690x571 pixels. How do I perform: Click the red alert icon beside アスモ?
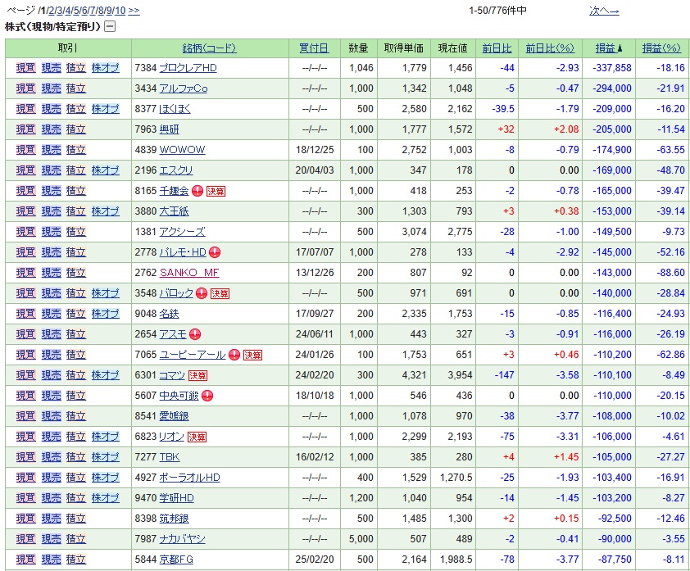pos(195,334)
